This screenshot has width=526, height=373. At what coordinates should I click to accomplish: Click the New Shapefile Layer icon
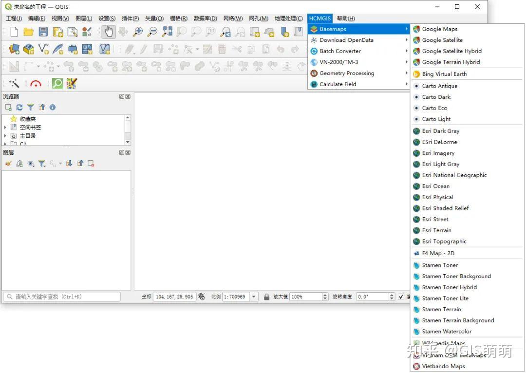pos(43,49)
